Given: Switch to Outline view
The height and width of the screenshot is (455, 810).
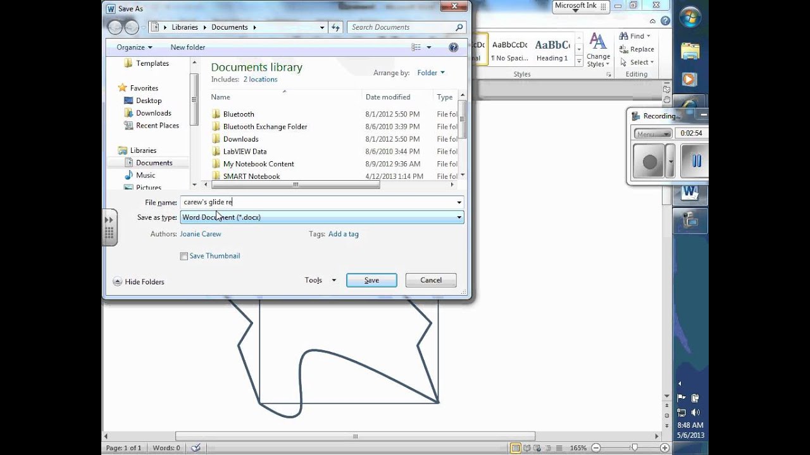Looking at the screenshot, I should pyautogui.click(x=547, y=448).
